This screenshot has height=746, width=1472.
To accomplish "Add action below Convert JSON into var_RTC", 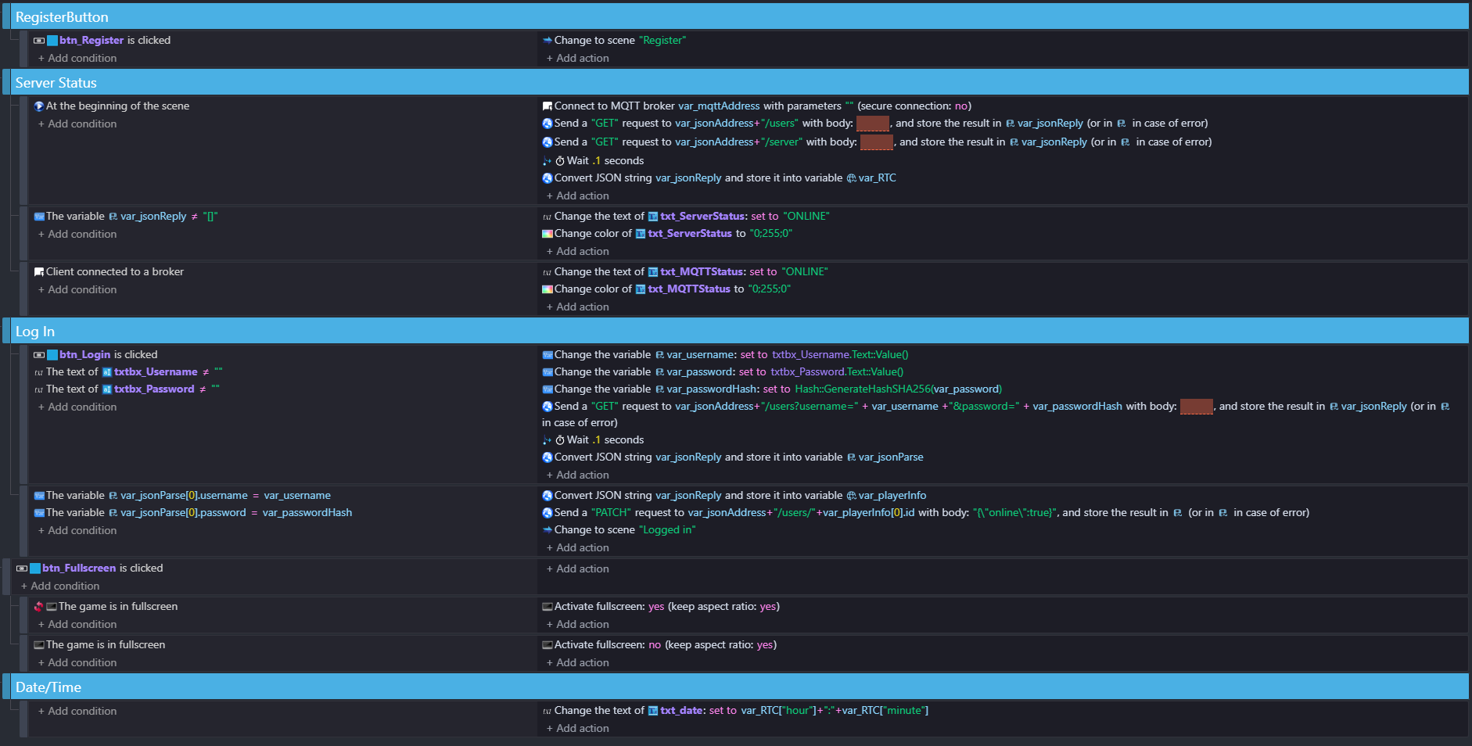I will click(x=577, y=196).
